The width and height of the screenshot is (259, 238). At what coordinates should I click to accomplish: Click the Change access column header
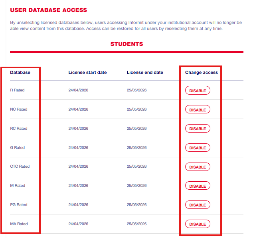pos(202,72)
